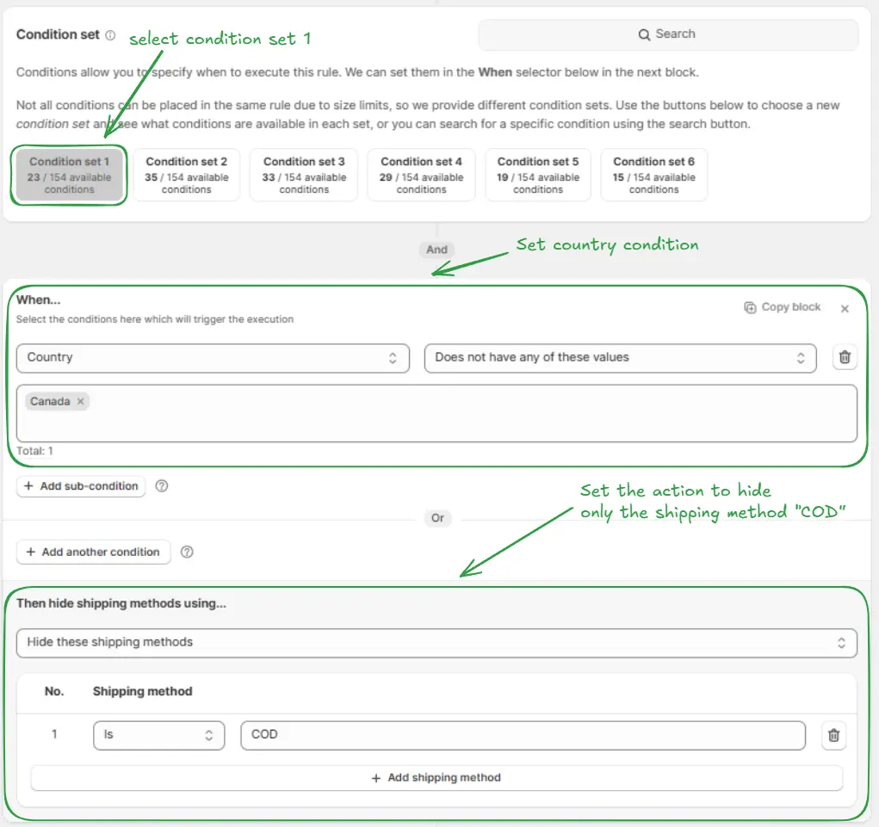Expand the 'Hide these shipping methods' dropdown
The image size is (879, 827).
[436, 643]
